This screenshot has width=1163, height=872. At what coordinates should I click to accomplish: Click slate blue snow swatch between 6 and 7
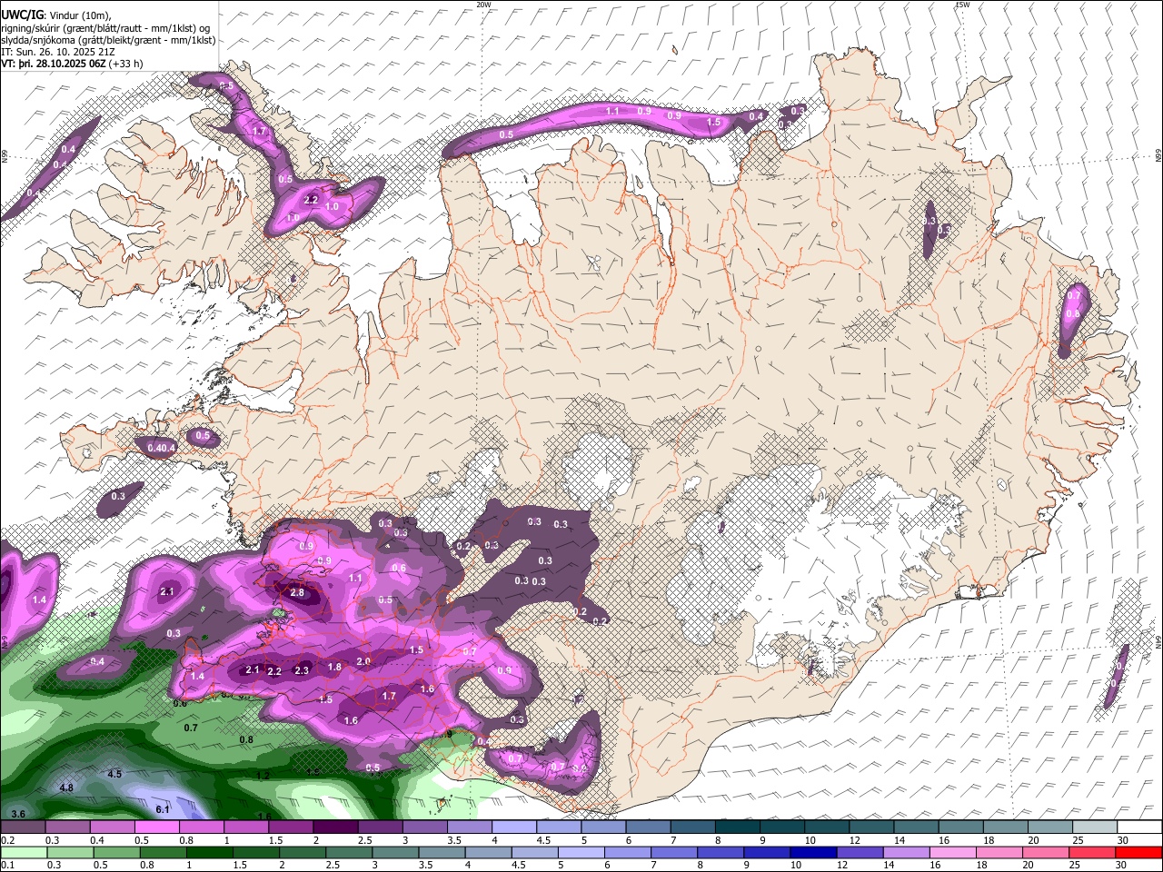coord(648,827)
